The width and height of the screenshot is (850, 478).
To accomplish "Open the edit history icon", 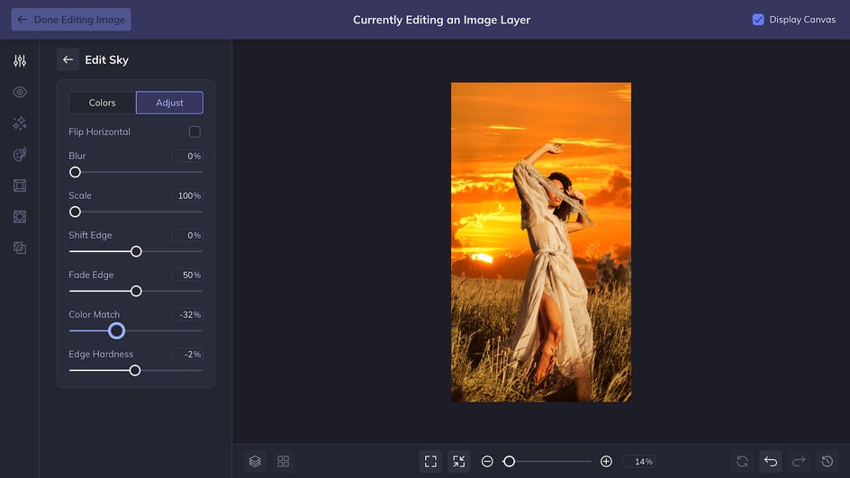I will [x=827, y=461].
